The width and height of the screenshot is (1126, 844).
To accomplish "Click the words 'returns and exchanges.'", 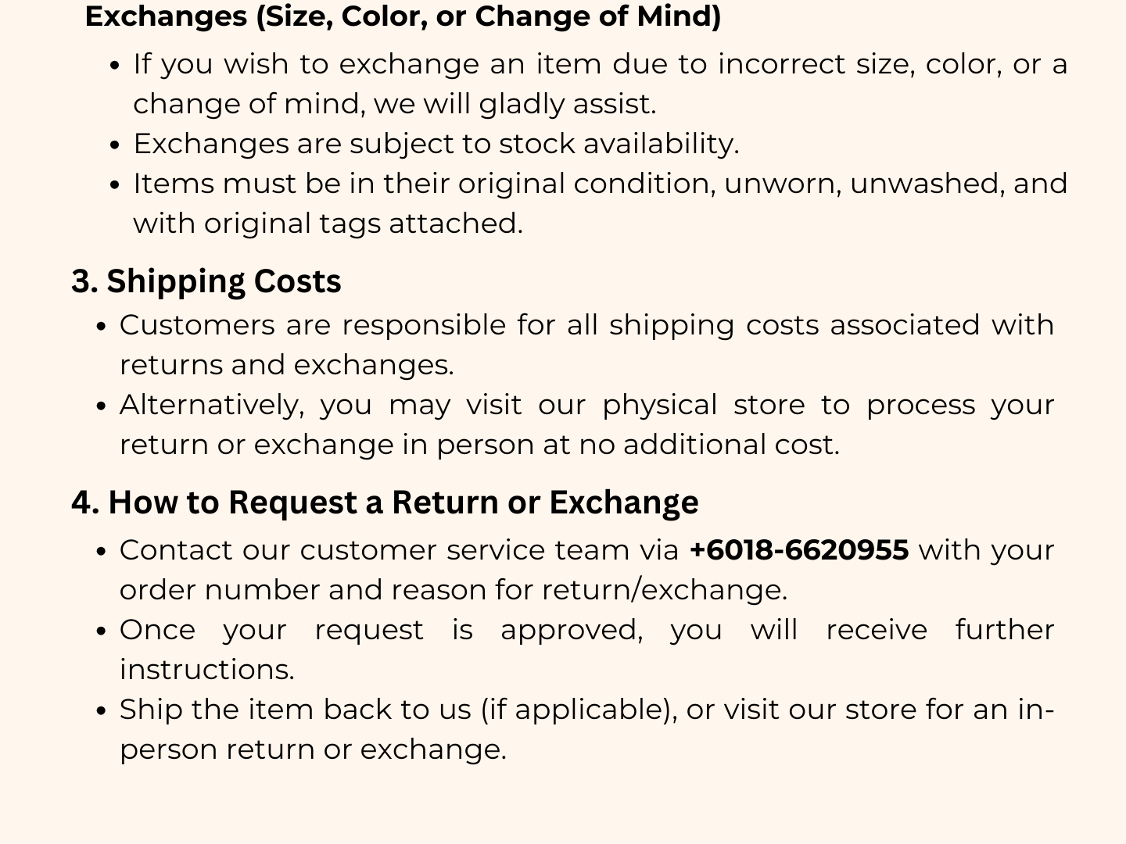I will click(x=287, y=366).
